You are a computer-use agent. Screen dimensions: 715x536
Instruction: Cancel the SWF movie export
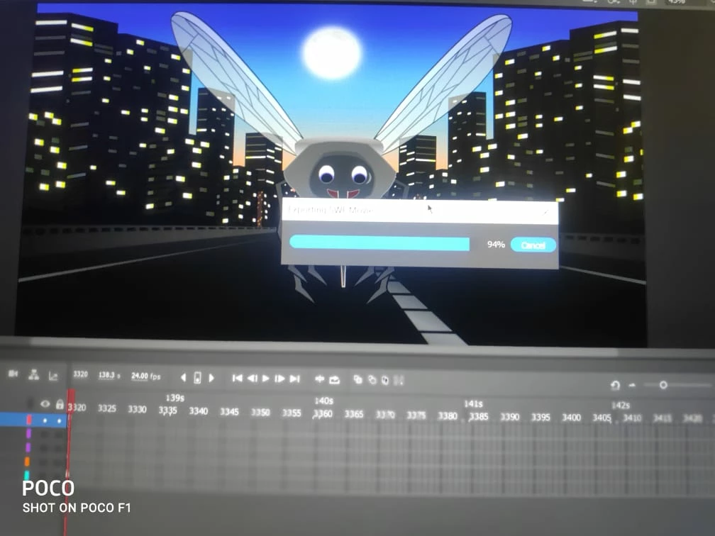click(x=533, y=245)
